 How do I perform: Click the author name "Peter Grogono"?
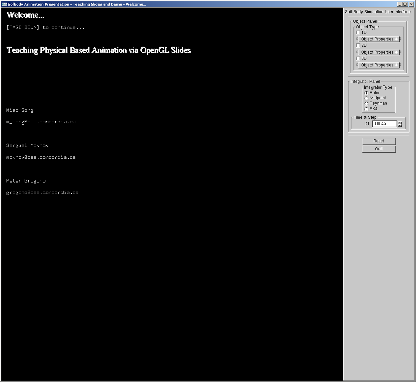[26, 181]
